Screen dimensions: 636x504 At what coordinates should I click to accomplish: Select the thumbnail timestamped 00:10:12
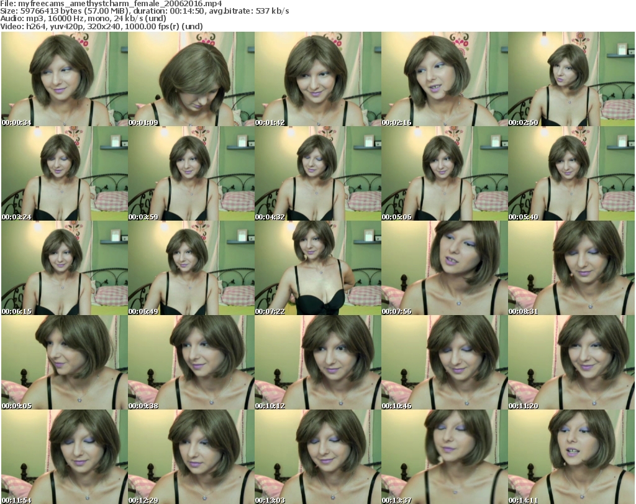318,362
